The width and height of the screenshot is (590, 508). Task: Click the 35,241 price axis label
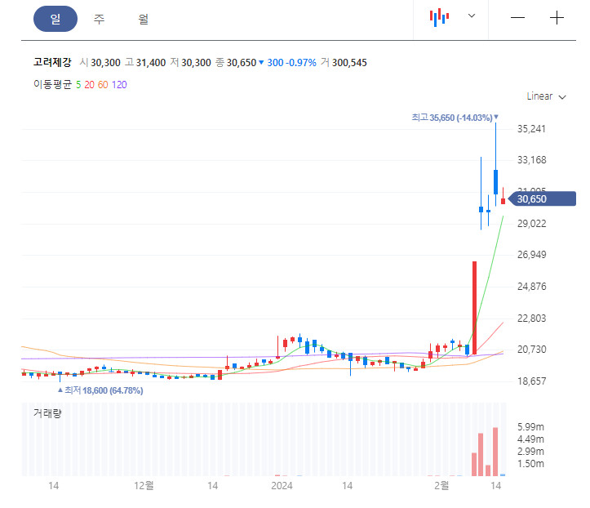click(531, 129)
